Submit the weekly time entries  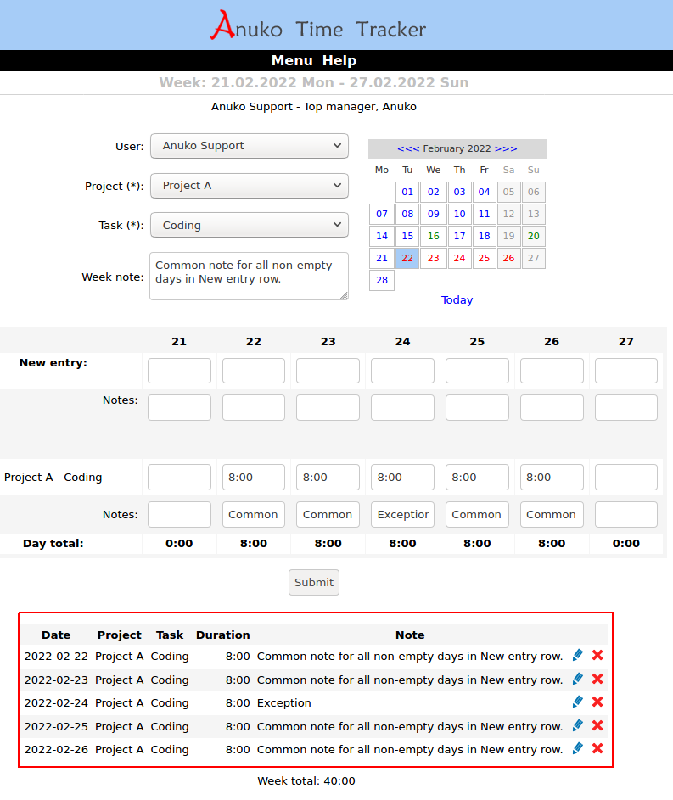tap(314, 582)
